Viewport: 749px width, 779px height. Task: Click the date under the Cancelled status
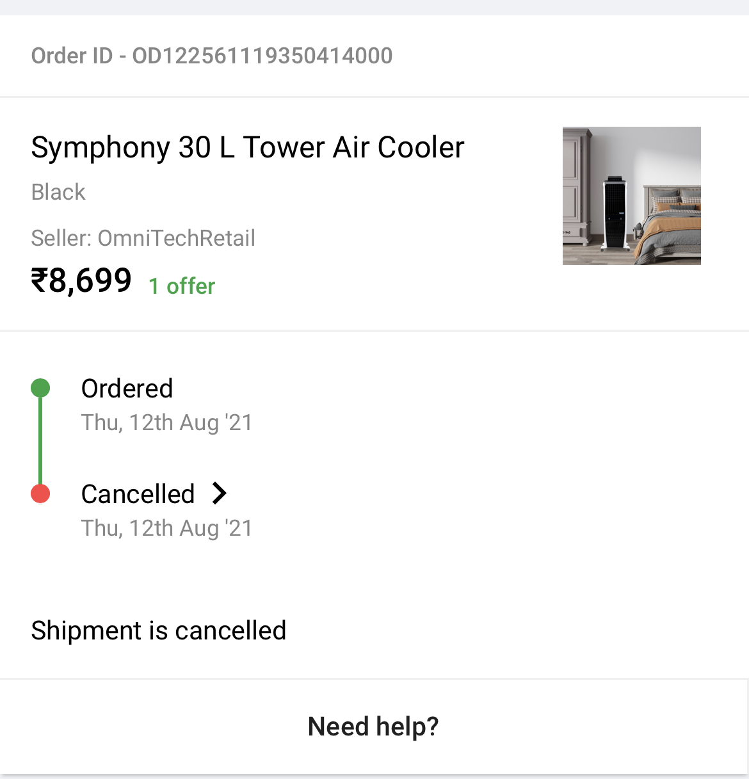coord(166,528)
